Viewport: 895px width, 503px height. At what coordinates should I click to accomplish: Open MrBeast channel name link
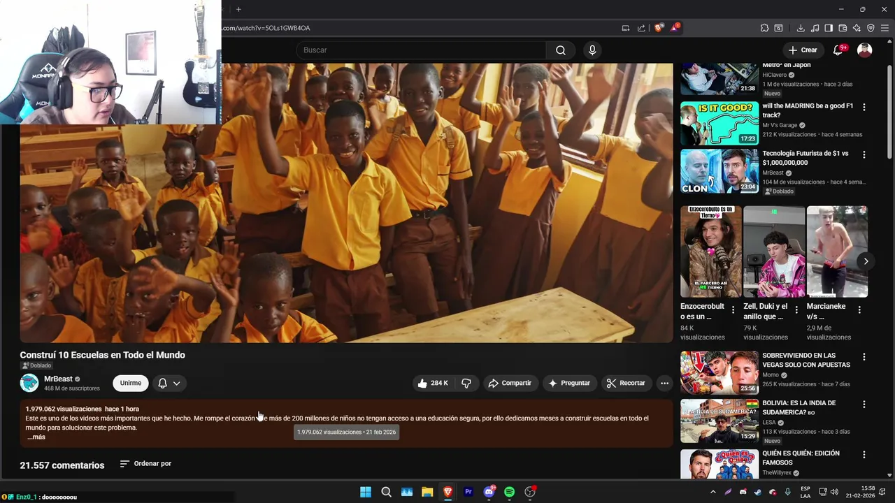point(58,379)
